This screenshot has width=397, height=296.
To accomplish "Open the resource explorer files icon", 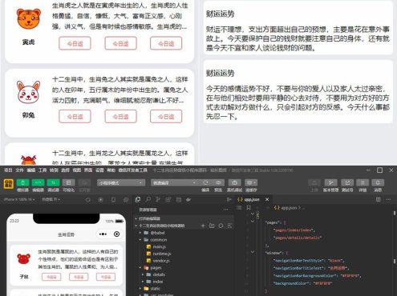I will (x=138, y=199).
